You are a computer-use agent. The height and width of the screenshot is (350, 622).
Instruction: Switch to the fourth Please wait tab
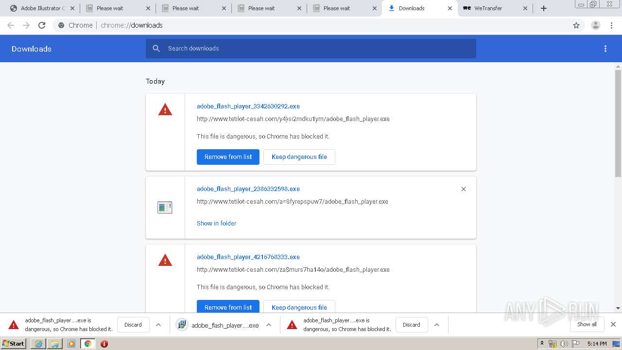tap(345, 8)
